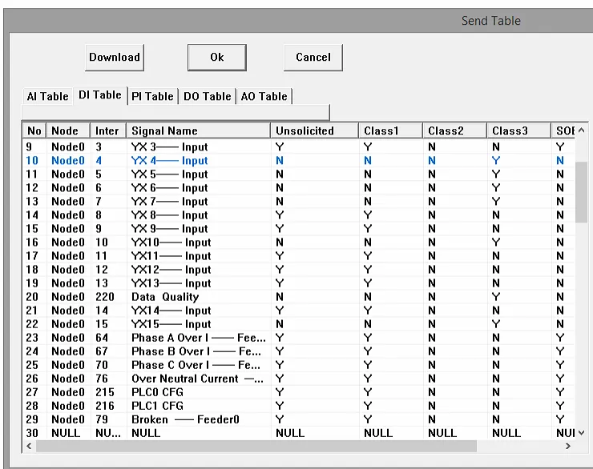Viewport: 593px width, 469px height.
Task: Click row number 29 in No column
Action: [32, 419]
